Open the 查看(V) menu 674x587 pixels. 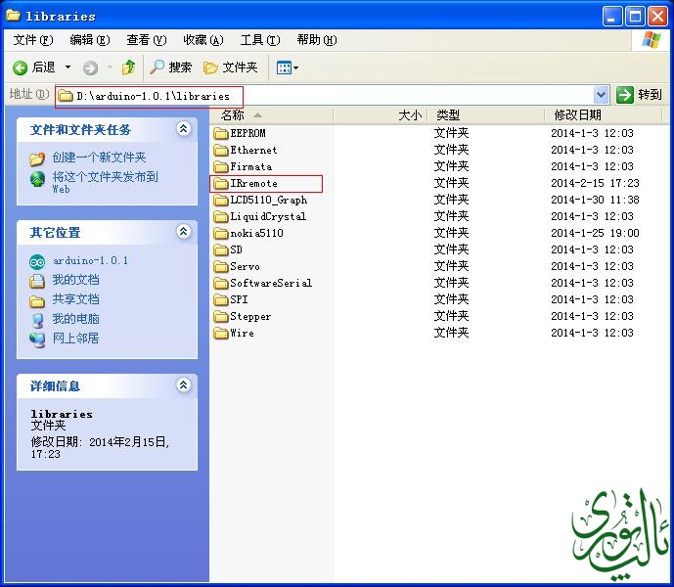(147, 40)
